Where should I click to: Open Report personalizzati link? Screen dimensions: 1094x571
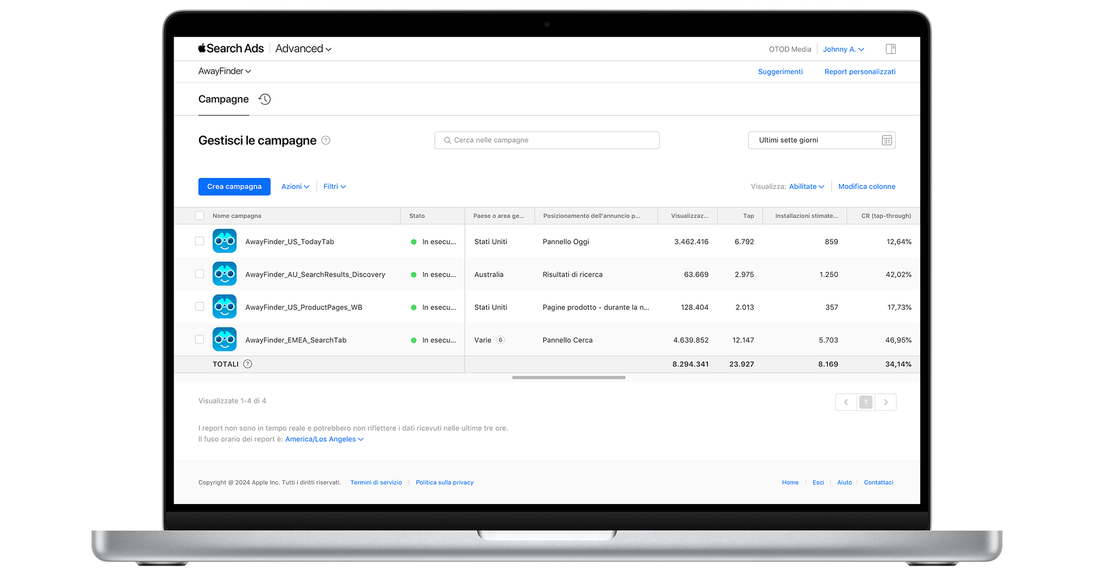tap(860, 72)
